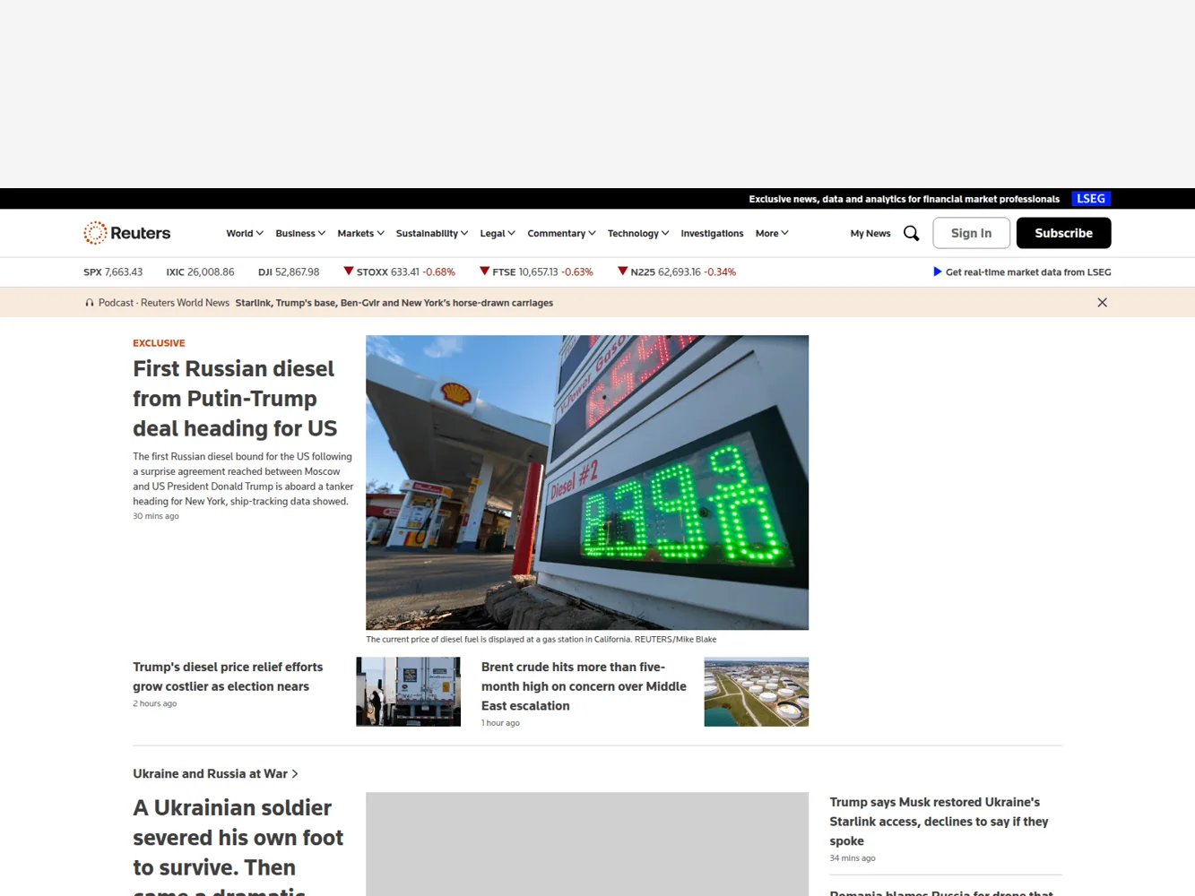1195x896 pixels.
Task: Expand the Sustainability menu
Action: (x=432, y=233)
